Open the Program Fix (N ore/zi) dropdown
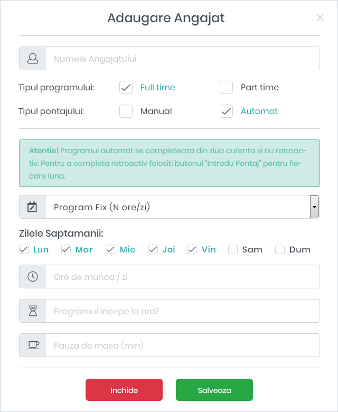338x412 pixels. 177,207
